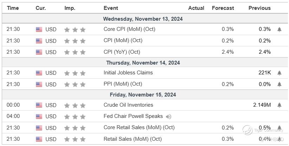Click the alert bell for Core CPI (MoM)

[x=280, y=29]
